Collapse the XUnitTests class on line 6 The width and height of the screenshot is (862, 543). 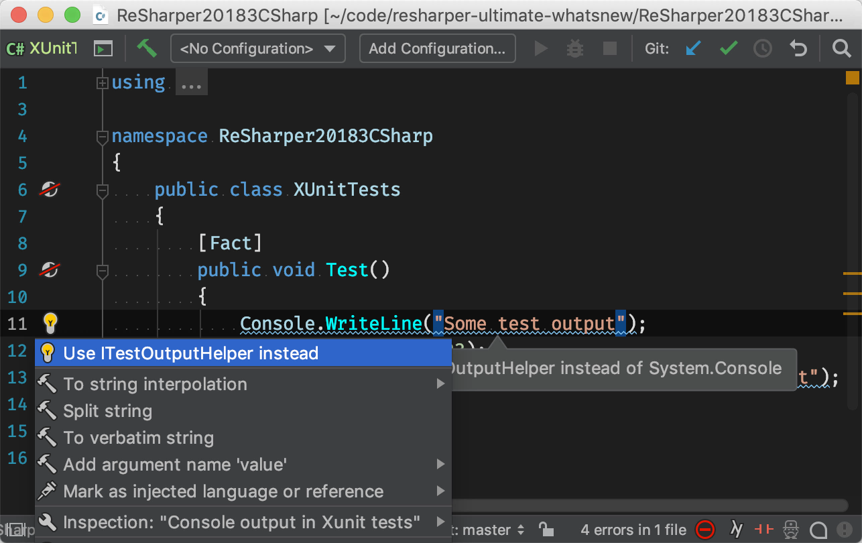[x=103, y=191]
